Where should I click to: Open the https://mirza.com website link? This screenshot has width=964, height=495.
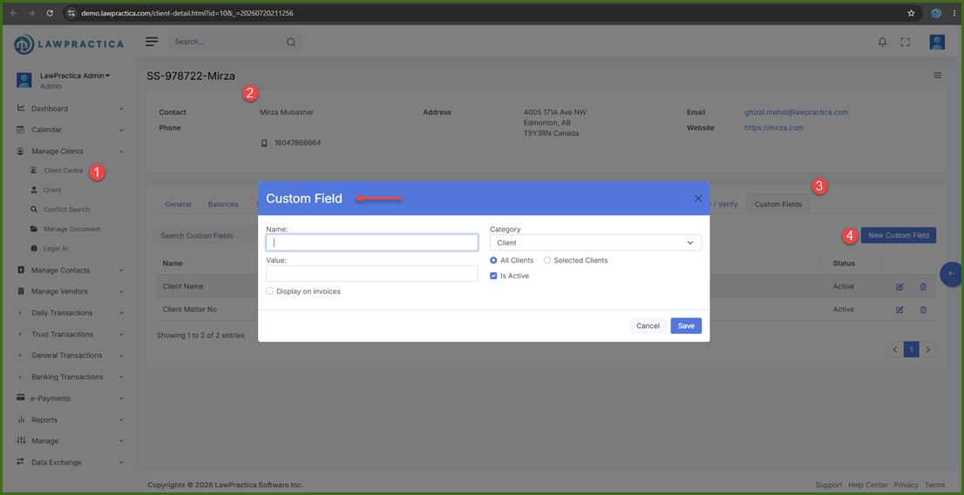tap(774, 128)
